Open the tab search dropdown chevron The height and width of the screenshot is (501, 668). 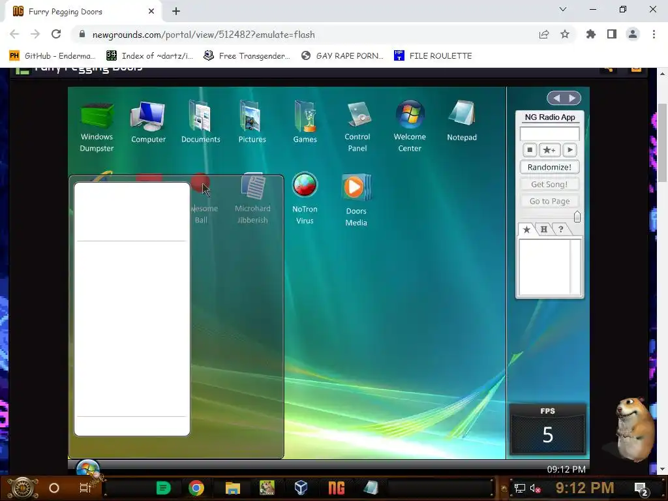click(x=563, y=9)
